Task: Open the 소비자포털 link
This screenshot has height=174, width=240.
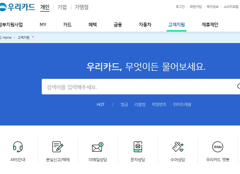Action: pyautogui.click(x=231, y=7)
